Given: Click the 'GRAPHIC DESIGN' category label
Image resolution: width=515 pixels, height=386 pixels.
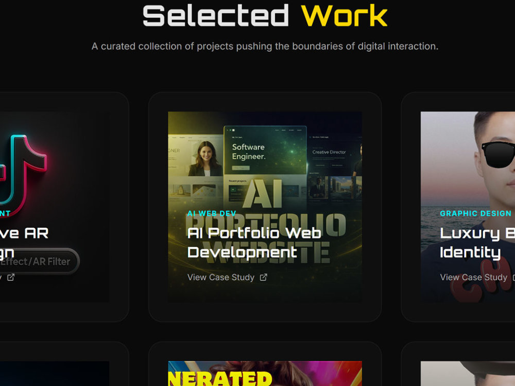Looking at the screenshot, I should [x=475, y=214].
